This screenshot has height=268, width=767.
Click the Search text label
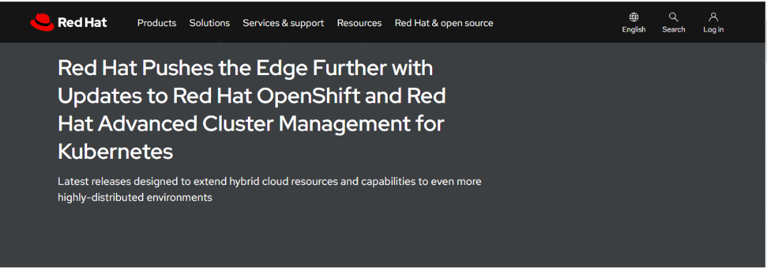pyautogui.click(x=673, y=29)
